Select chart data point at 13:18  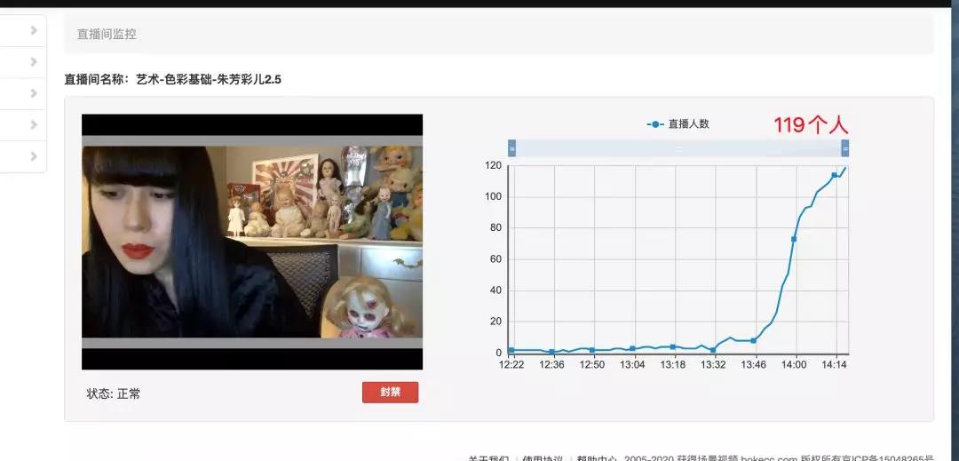pyautogui.click(x=673, y=347)
